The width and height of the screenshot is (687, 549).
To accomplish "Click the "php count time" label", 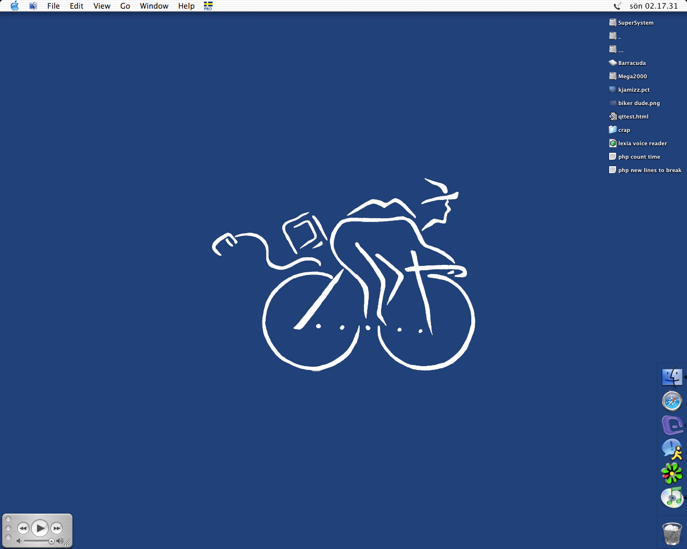I will (639, 157).
